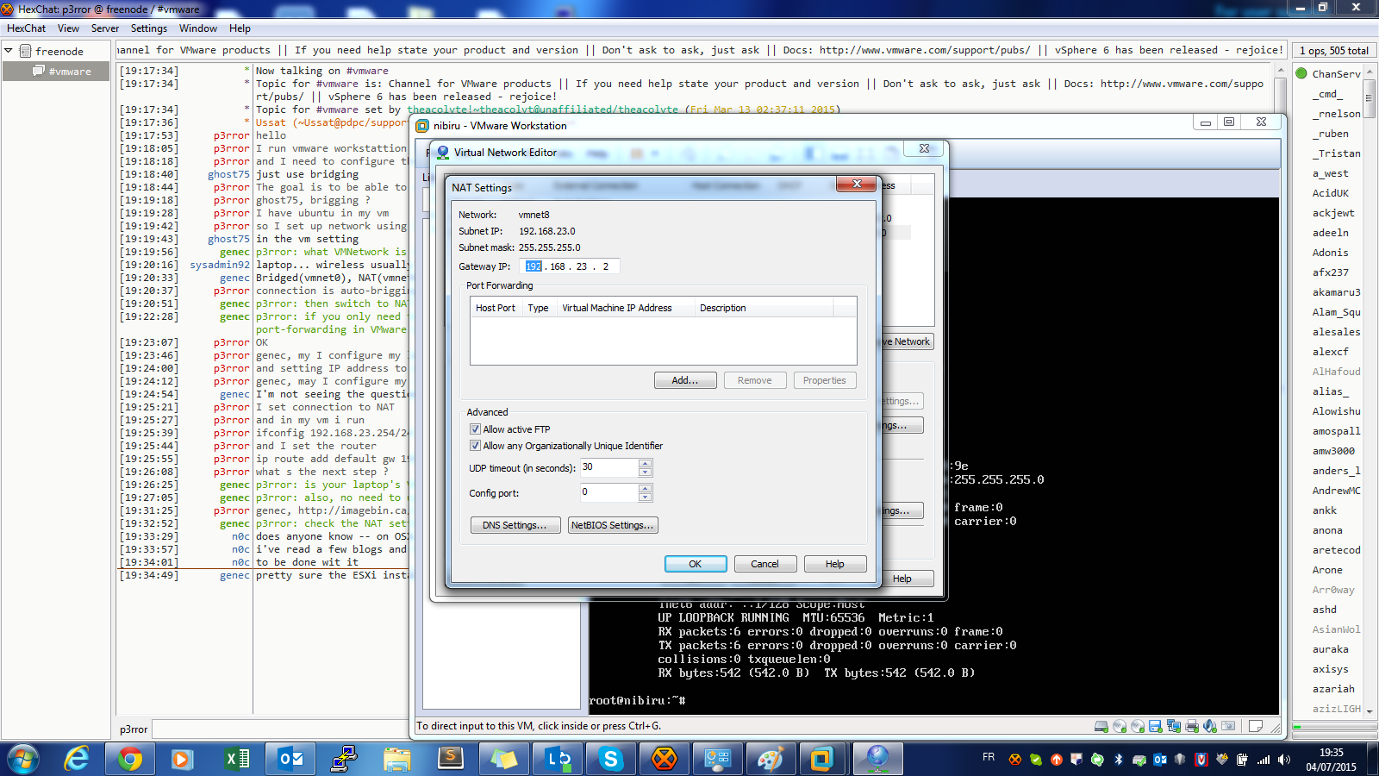Open Sticky Notes from the taskbar
This screenshot has width=1379, height=776.
[504, 759]
